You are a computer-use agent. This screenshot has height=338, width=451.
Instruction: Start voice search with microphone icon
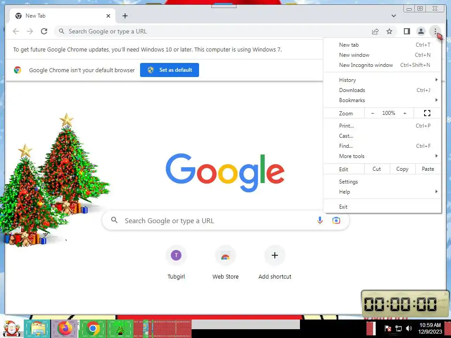tap(320, 220)
